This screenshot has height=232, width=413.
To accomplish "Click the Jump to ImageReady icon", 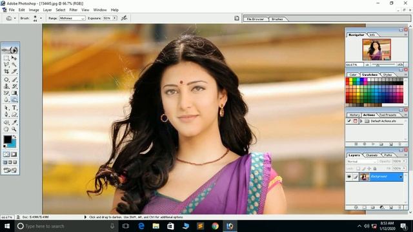I will (x=10, y=170).
